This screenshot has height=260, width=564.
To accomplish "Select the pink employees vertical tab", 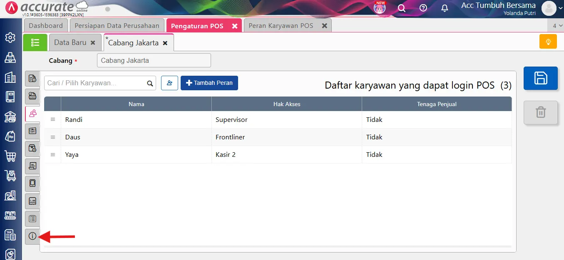I will click(x=32, y=113).
